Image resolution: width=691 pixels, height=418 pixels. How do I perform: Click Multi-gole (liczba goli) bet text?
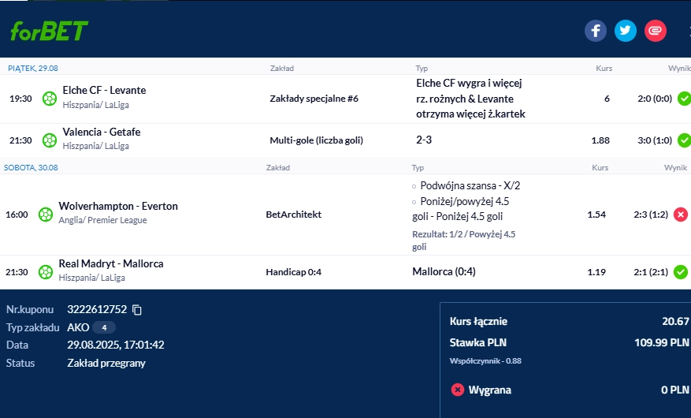(x=317, y=140)
